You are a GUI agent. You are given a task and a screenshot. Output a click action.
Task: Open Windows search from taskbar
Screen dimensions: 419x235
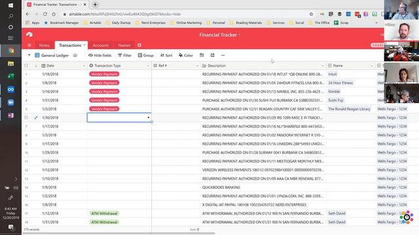tap(10, 16)
